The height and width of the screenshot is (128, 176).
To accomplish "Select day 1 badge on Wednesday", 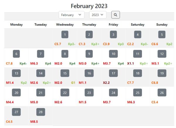I will [65, 35].
